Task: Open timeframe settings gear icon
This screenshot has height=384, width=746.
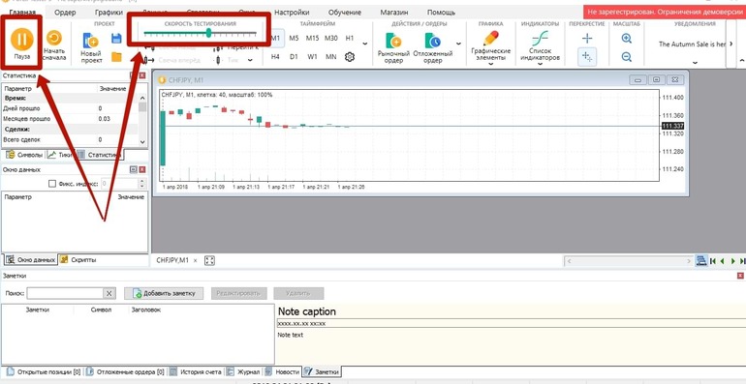Action: point(350,57)
